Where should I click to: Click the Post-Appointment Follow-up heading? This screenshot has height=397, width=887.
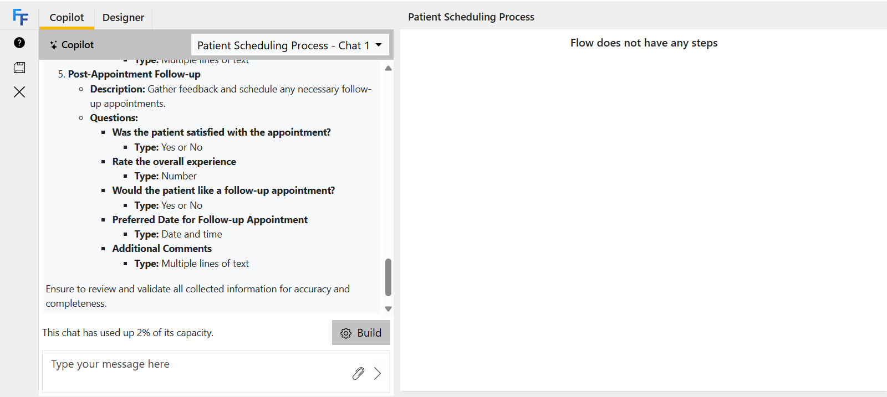pyautogui.click(x=134, y=74)
